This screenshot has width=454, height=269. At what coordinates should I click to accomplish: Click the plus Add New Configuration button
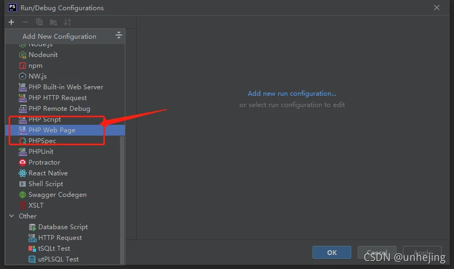coord(11,22)
